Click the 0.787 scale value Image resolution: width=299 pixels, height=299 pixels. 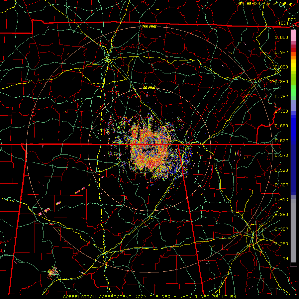(x=281, y=96)
